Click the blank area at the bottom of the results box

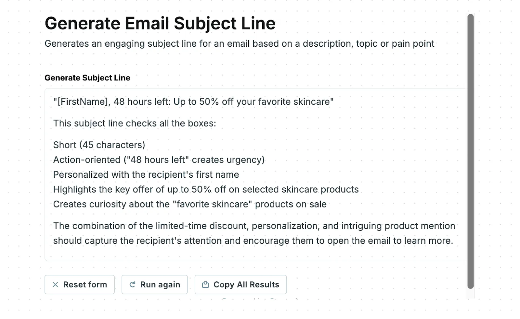point(253,254)
